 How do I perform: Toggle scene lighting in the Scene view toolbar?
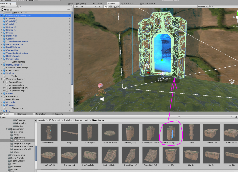106,6
